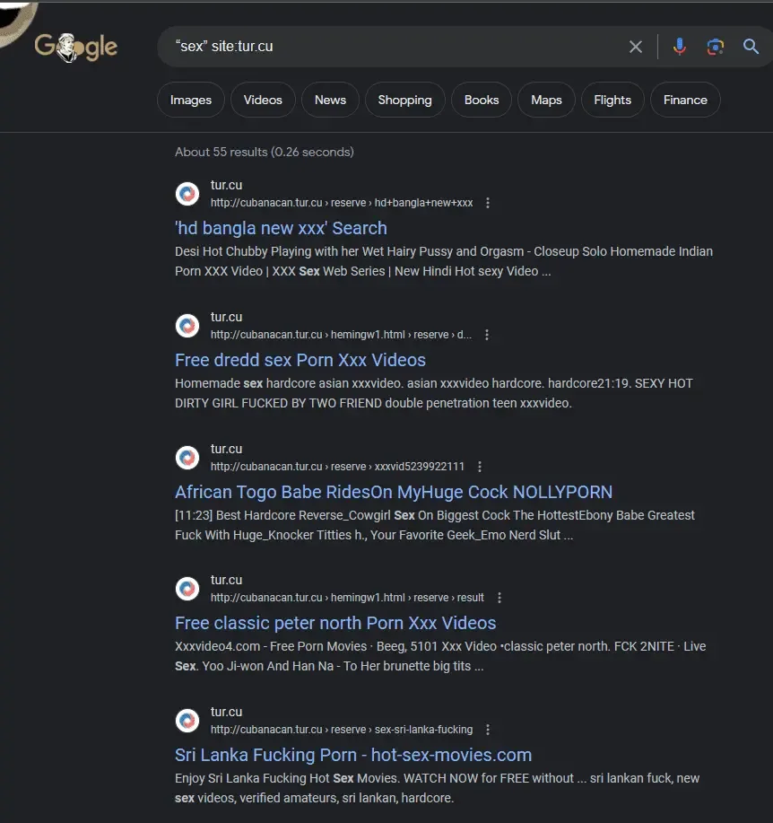
Task: Clear the search query with the X
Action: coord(636,47)
